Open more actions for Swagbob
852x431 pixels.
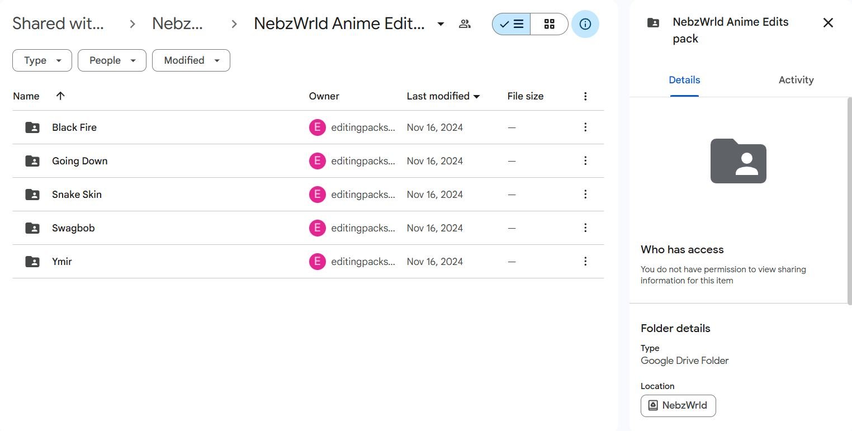pyautogui.click(x=585, y=228)
